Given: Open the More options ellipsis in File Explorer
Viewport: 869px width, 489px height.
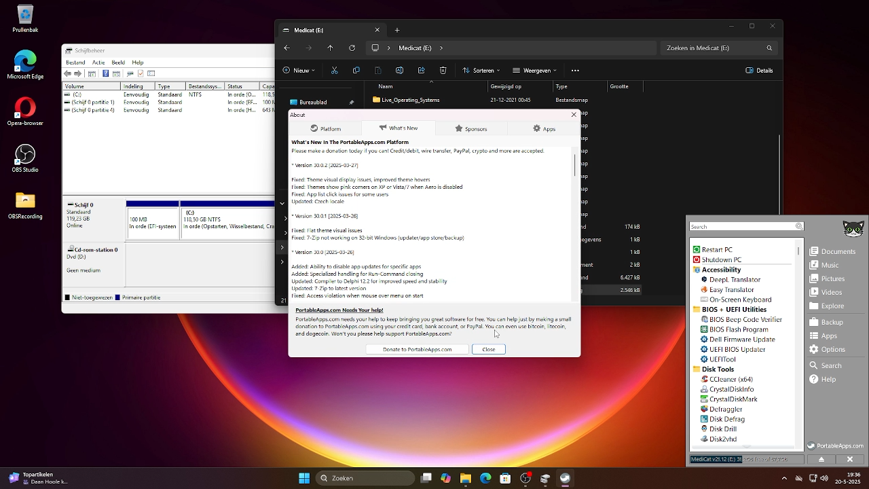Looking at the screenshot, I should point(575,70).
